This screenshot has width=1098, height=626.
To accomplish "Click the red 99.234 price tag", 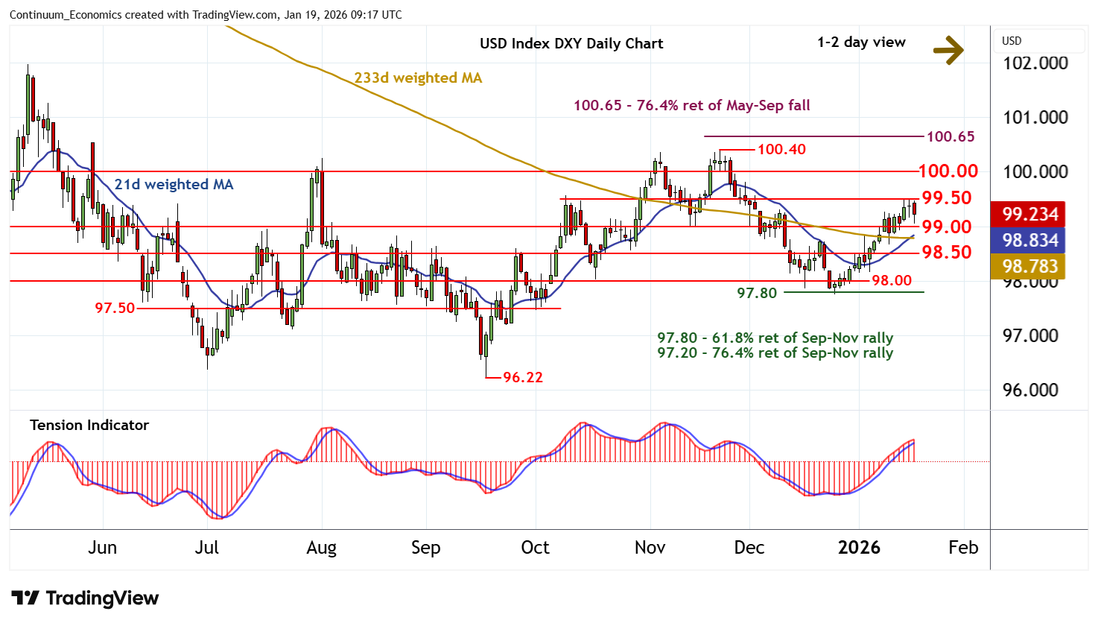I will 1029,215.
